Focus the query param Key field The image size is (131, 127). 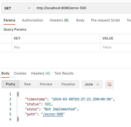pyautogui.click(x=56, y=47)
